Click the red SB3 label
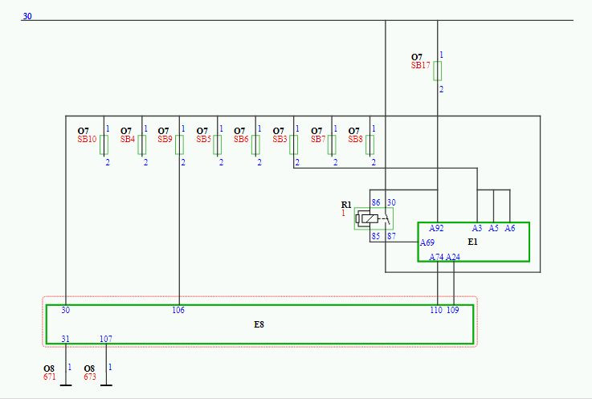Image resolution: width=592 pixels, height=399 pixels. tap(280, 139)
